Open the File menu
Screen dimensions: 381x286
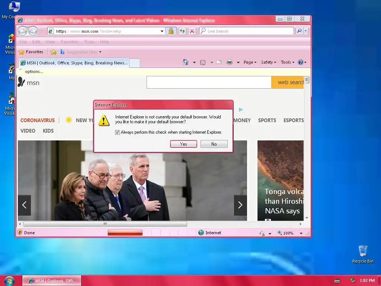(x=23, y=42)
